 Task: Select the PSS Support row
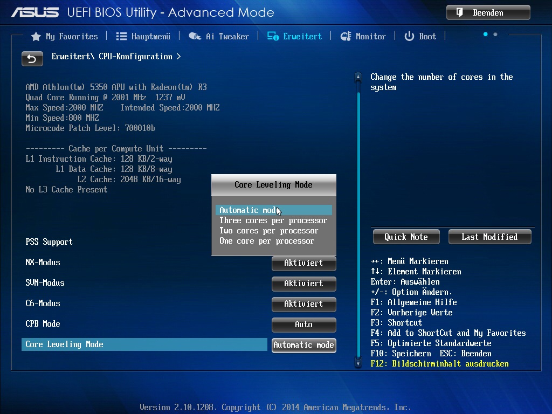(x=49, y=242)
